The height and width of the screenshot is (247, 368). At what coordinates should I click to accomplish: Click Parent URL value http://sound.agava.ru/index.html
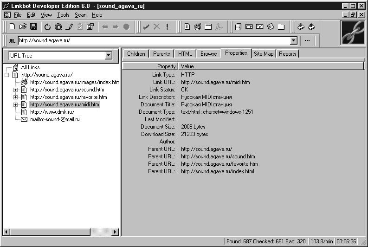(x=218, y=171)
